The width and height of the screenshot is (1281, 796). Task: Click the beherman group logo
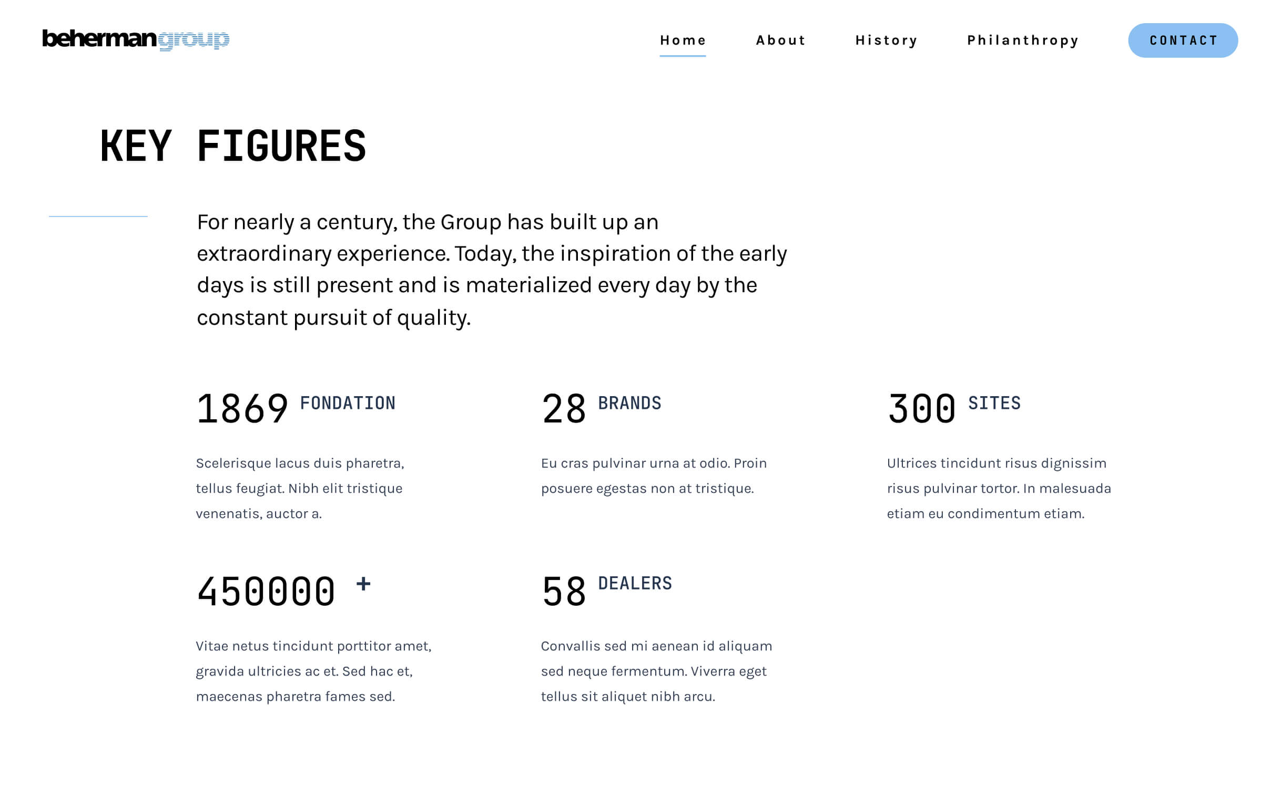click(x=136, y=39)
